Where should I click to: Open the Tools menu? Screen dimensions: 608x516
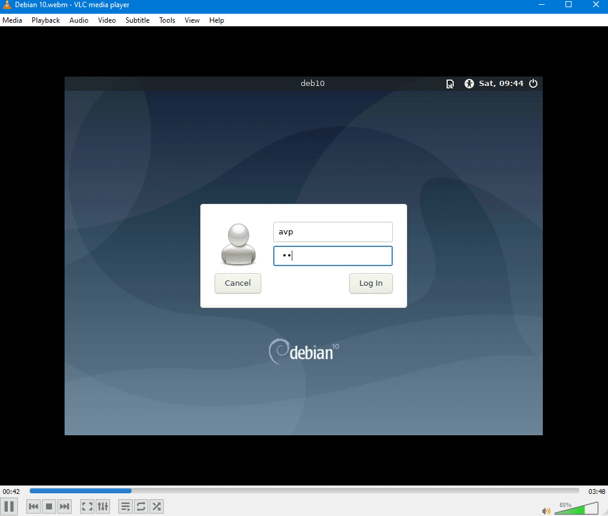coord(167,20)
